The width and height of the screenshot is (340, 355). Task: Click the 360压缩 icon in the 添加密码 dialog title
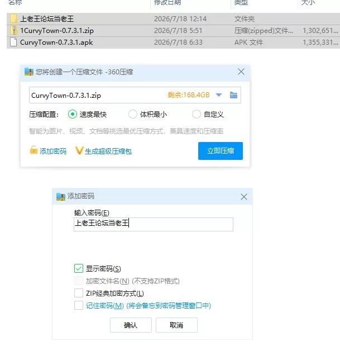point(61,197)
